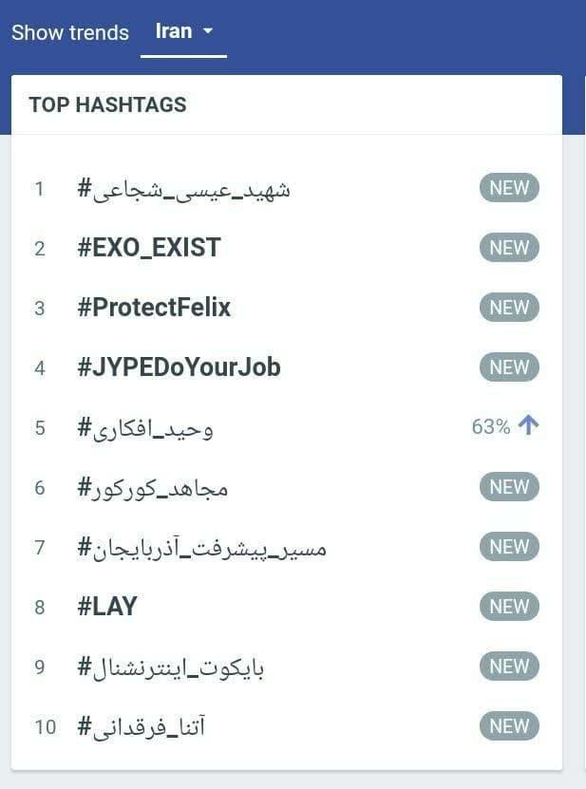
Task: Select the #JYPEDoYourJob trend
Action: tap(179, 367)
